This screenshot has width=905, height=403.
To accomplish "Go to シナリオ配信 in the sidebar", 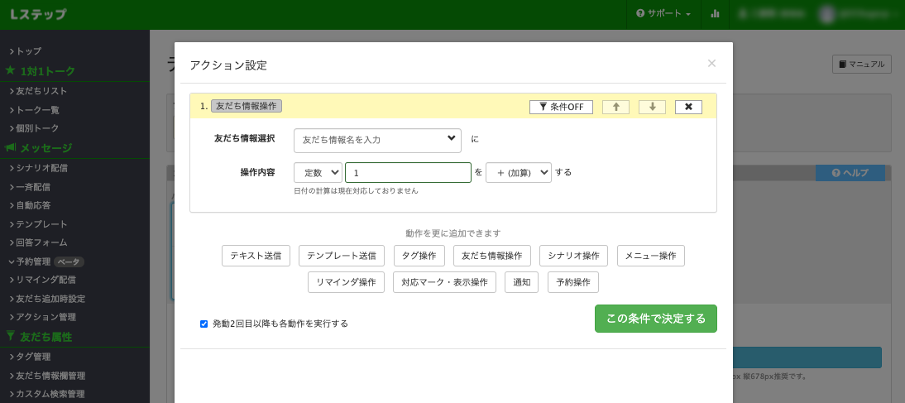I will pyautogui.click(x=41, y=168).
